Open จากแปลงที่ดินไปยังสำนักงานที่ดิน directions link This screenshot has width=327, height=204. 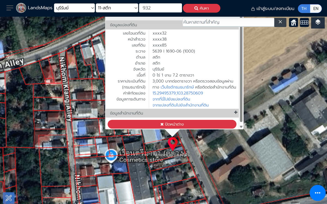click(x=181, y=105)
